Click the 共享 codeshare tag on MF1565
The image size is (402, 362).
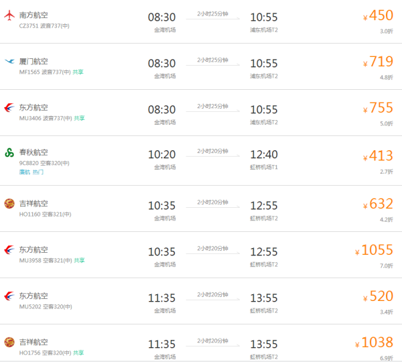tap(78, 72)
